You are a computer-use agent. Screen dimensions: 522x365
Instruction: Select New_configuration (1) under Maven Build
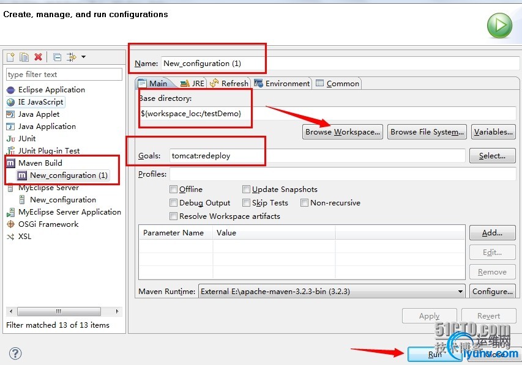click(69, 175)
